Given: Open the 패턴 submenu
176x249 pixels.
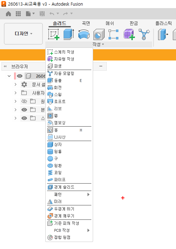Looking at the screenshot, I should click(x=69, y=194).
